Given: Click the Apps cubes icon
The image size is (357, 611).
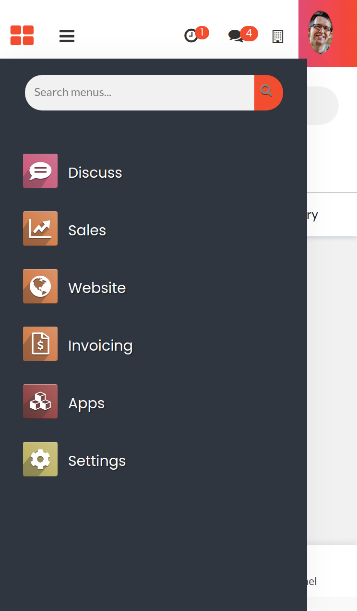Looking at the screenshot, I should [40, 402].
